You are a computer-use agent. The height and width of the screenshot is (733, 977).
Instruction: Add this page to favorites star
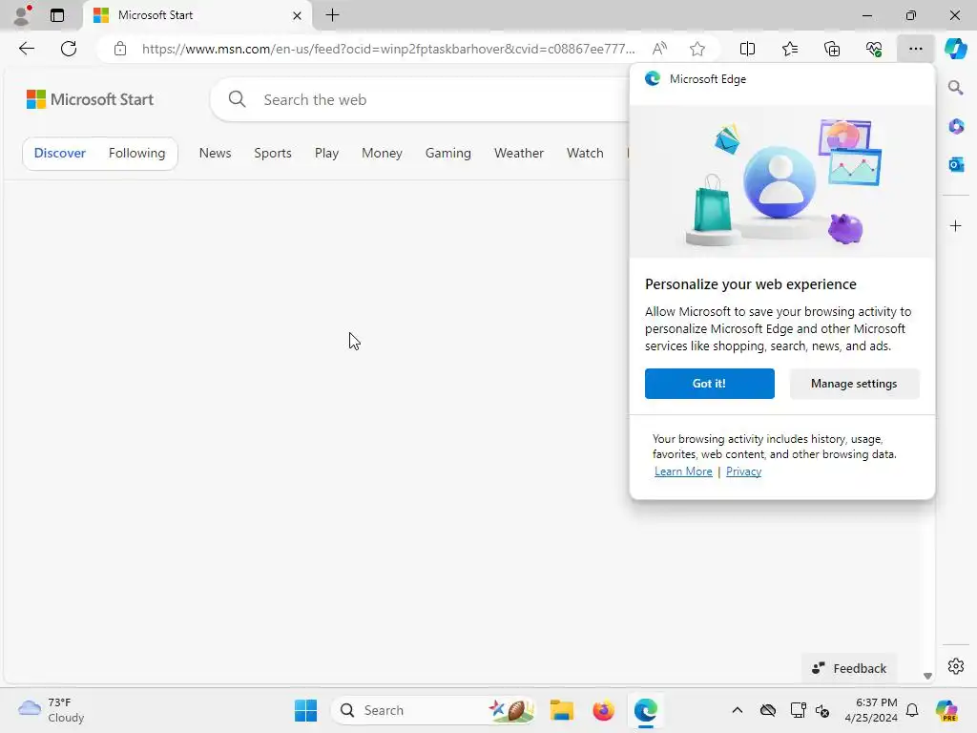pos(697,49)
